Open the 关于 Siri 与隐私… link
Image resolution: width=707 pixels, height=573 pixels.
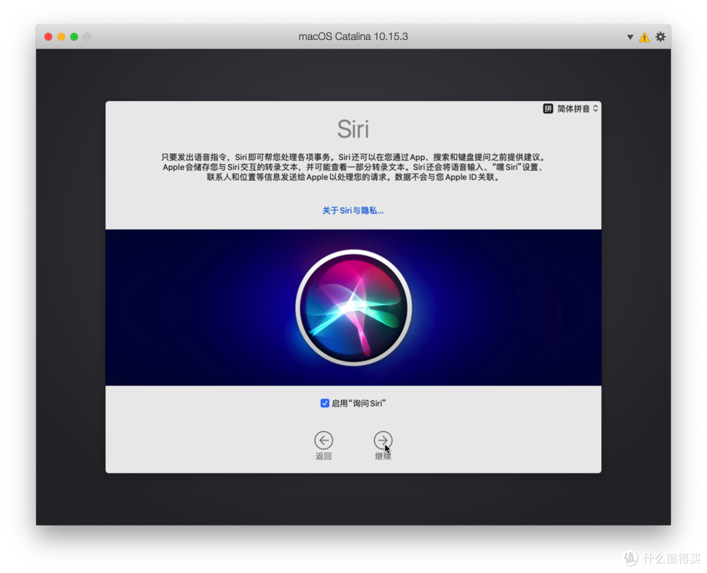pyautogui.click(x=353, y=211)
